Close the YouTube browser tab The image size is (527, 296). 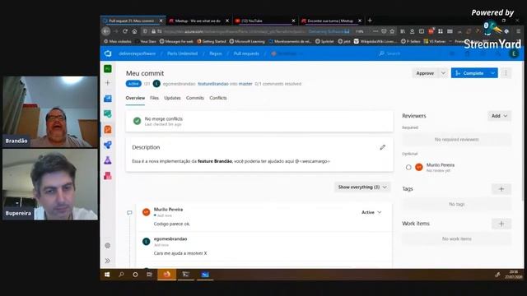coord(293,21)
